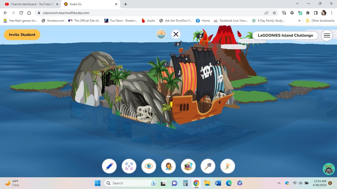
Task: Open the avatar editor icon
Action: (x=168, y=166)
